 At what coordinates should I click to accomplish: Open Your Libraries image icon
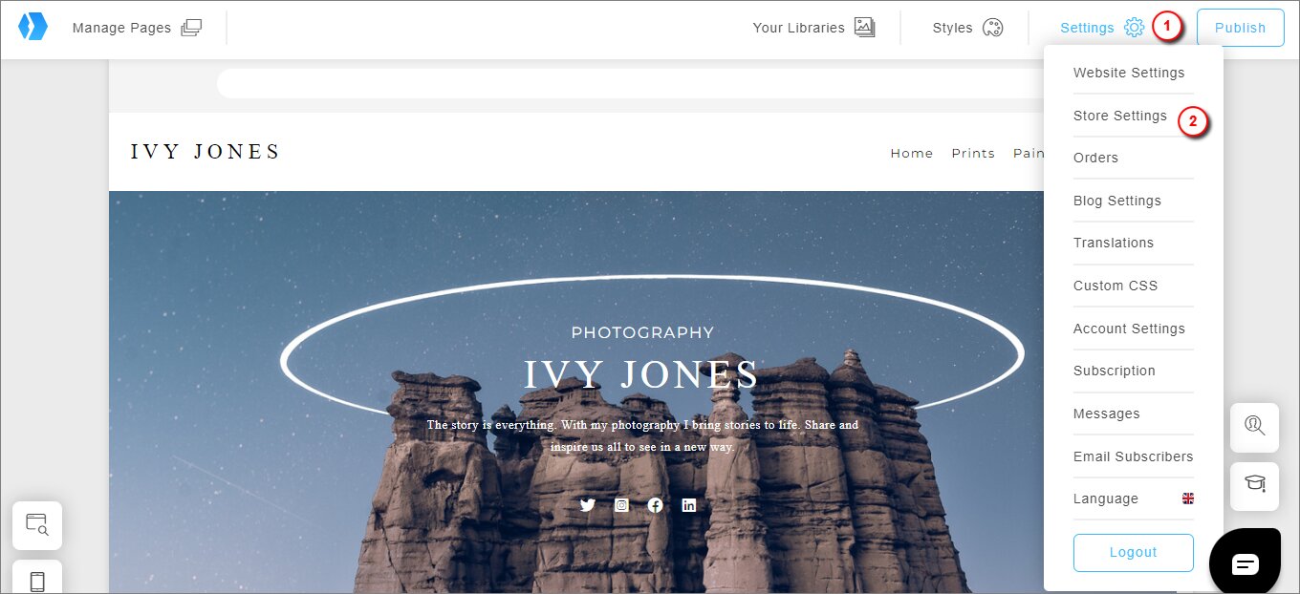[x=865, y=28]
